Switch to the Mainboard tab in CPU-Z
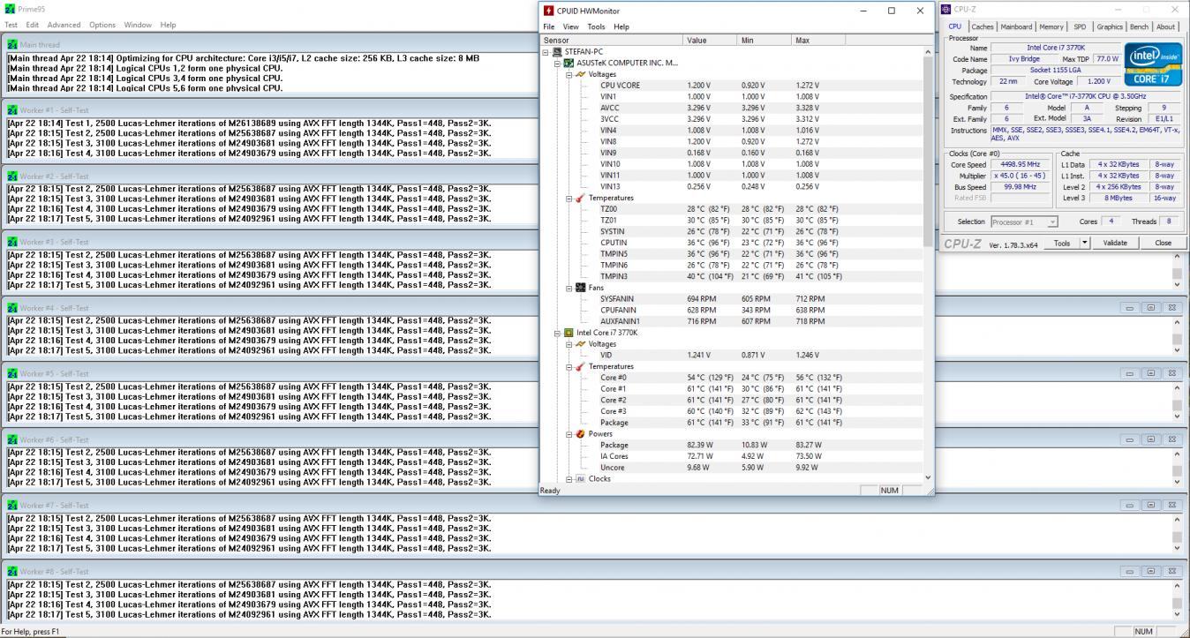The width and height of the screenshot is (1190, 638). 1016,26
